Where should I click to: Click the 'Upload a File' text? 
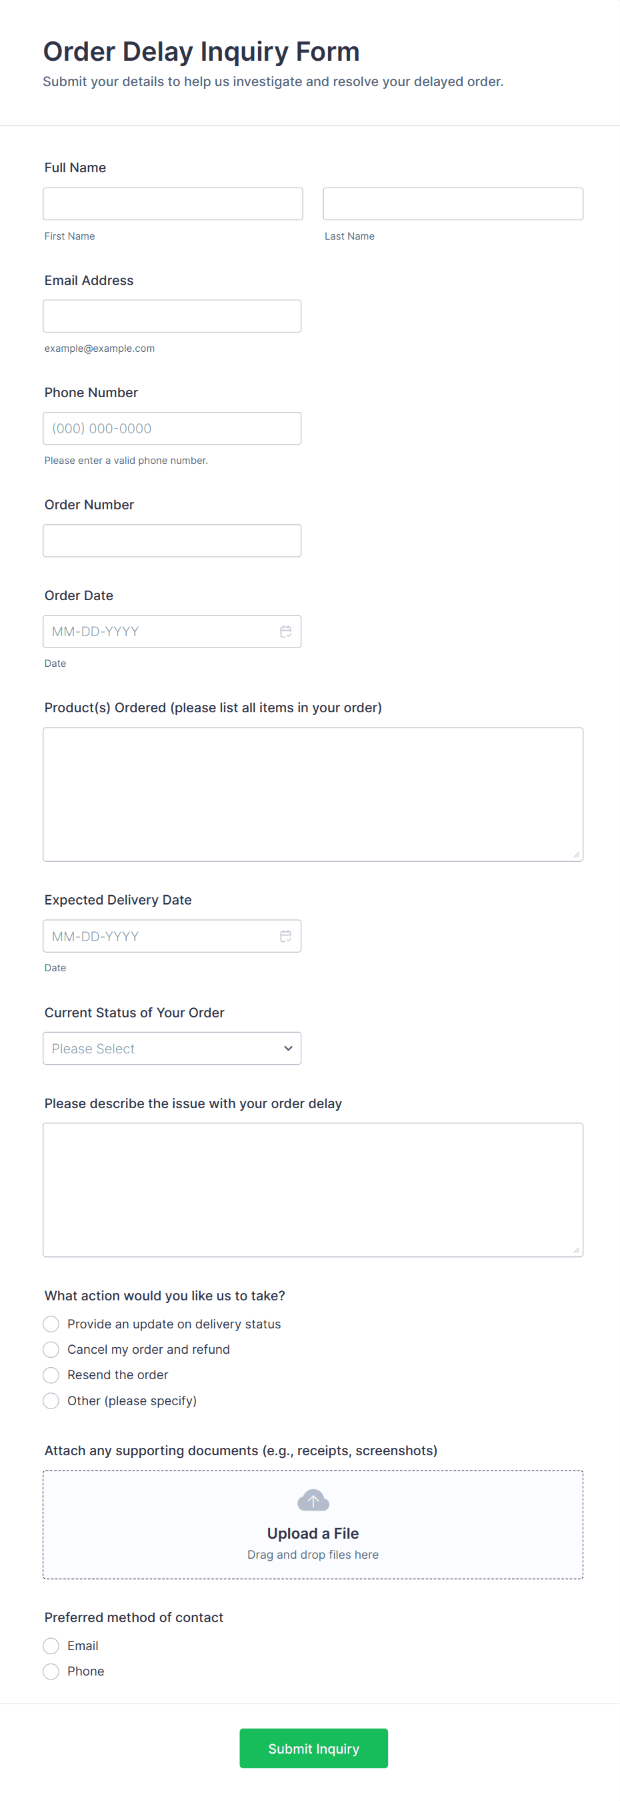tap(313, 1533)
